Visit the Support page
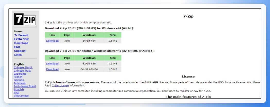This screenshot has height=107, width=270. click(x=20, y=51)
